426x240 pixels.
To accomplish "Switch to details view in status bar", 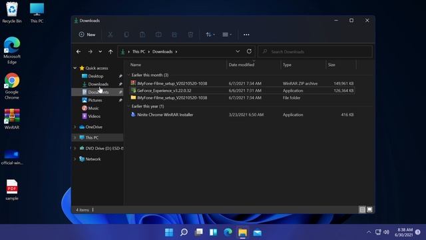I will [x=362, y=209].
